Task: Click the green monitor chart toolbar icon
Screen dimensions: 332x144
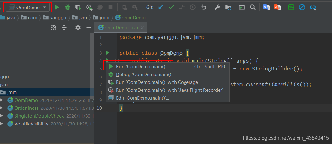Action: pos(291,7)
